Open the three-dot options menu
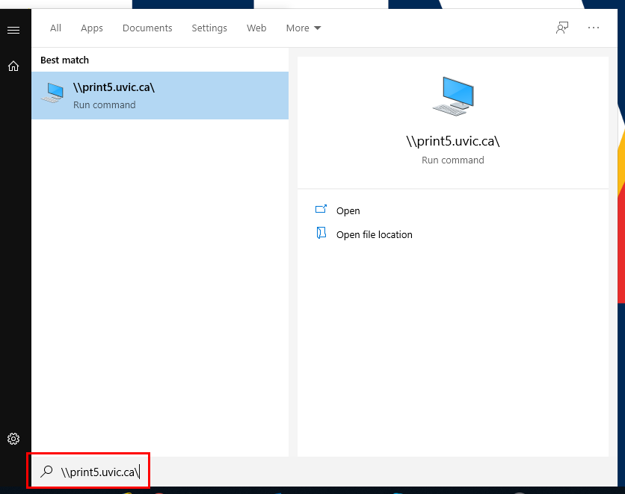The height and width of the screenshot is (494, 625). [594, 28]
